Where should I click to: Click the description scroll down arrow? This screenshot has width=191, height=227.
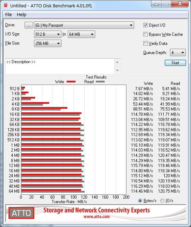point(117,71)
